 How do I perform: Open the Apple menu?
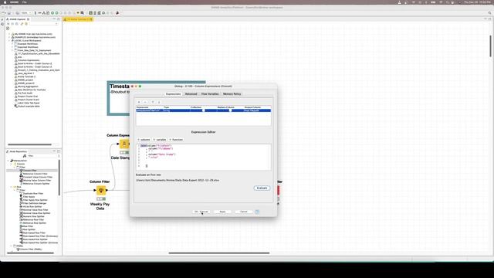click(5, 2)
